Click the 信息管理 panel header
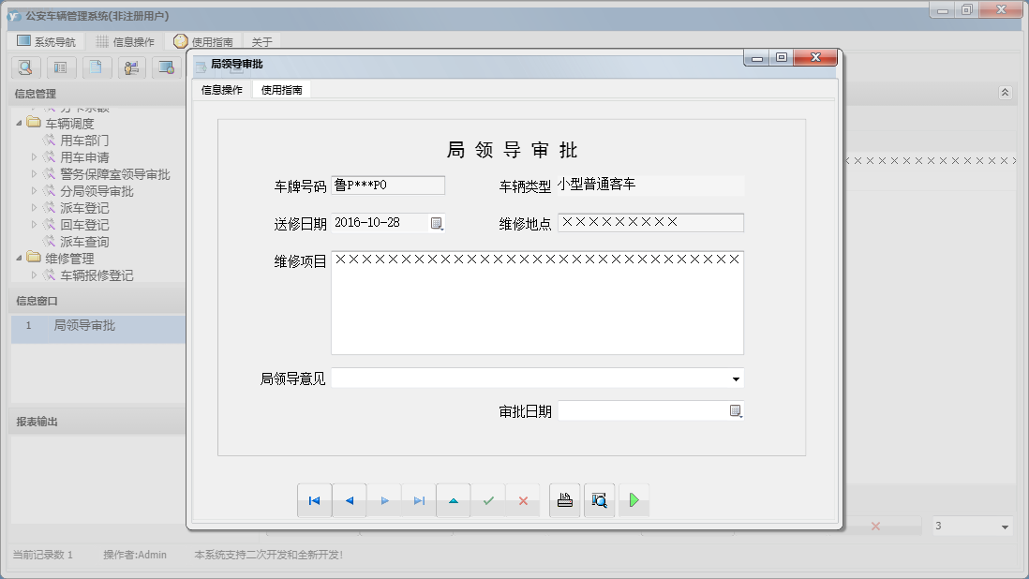 click(97, 94)
